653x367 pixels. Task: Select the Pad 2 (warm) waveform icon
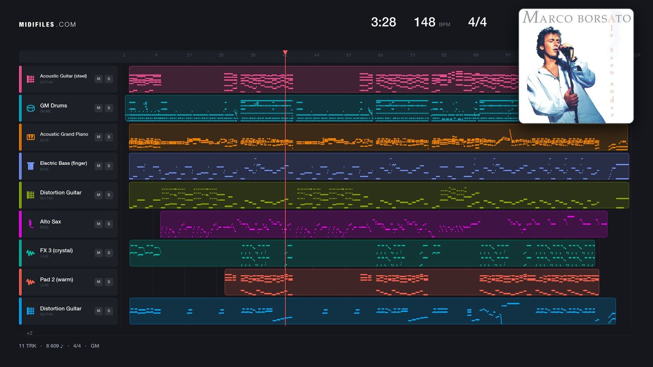pyautogui.click(x=30, y=282)
